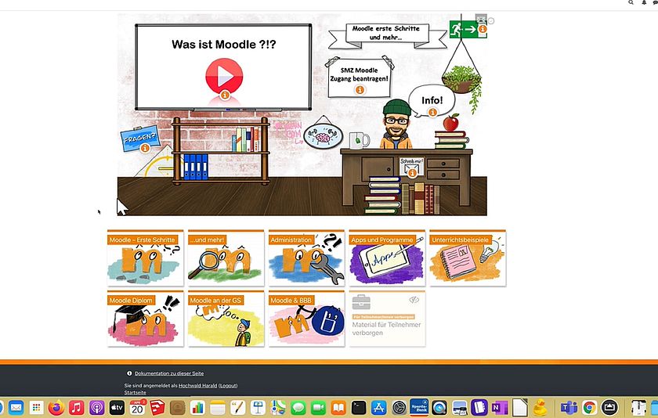Image resolution: width=658 pixels, height=418 pixels.
Task: Open the "...und mehr!" section tile
Action: point(226,258)
